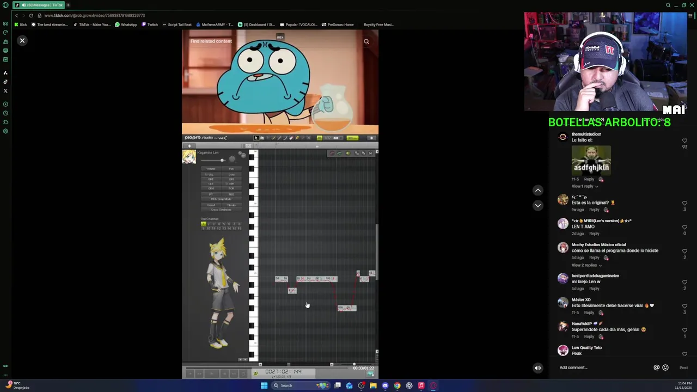Open Google Chrome from the taskbar
Viewport: 697px width, 392px height.
point(397,385)
